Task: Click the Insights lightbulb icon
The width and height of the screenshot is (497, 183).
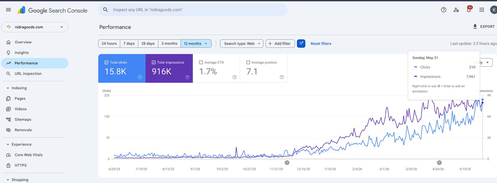Action: pos(8,53)
